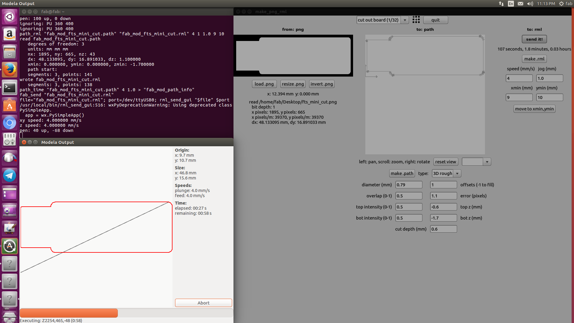Image resolution: width=574 pixels, height=323 pixels.
Task: Open Ubuntu Software Center icon
Action: (x=10, y=105)
